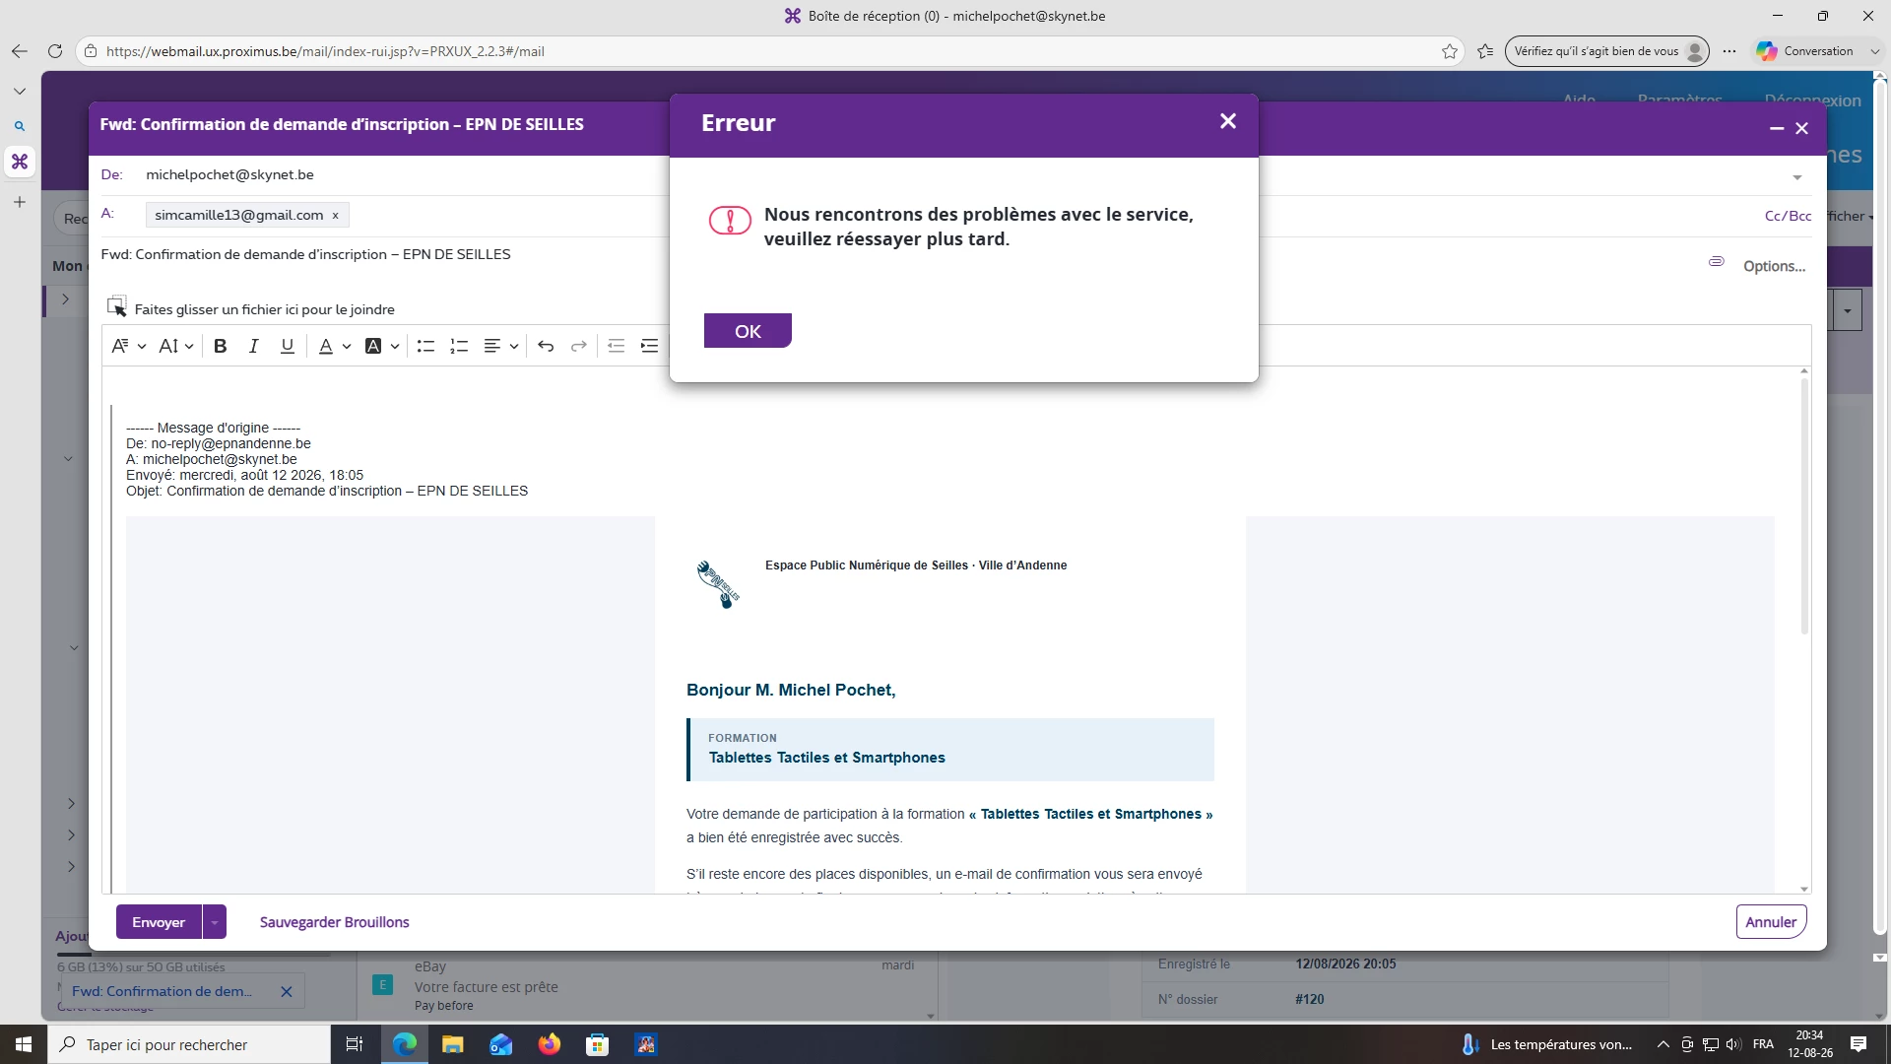Click taskbar search box
The image size is (1891, 1064).
click(x=189, y=1044)
